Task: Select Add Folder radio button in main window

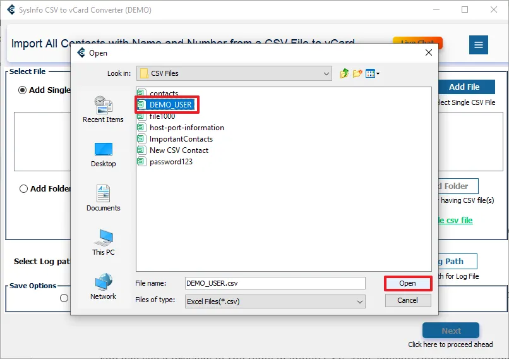Action: click(x=23, y=189)
